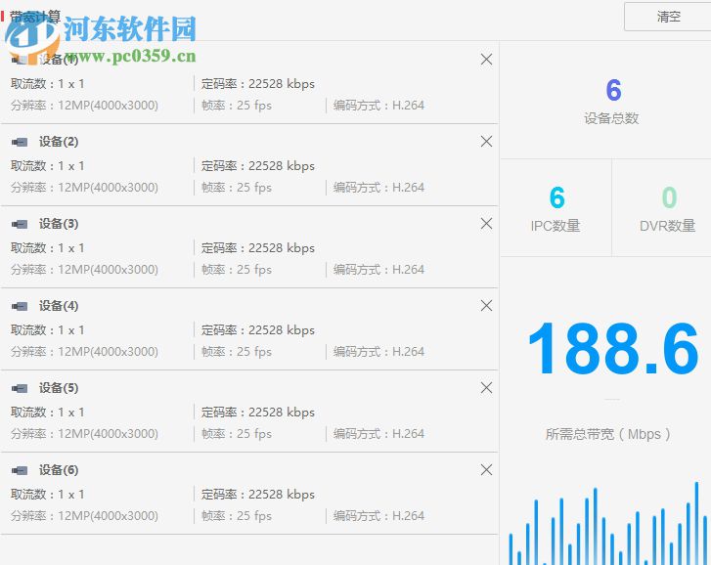Screen dimensions: 711x565
Task: Click the camera icon of 设备(2)
Action: coord(20,143)
